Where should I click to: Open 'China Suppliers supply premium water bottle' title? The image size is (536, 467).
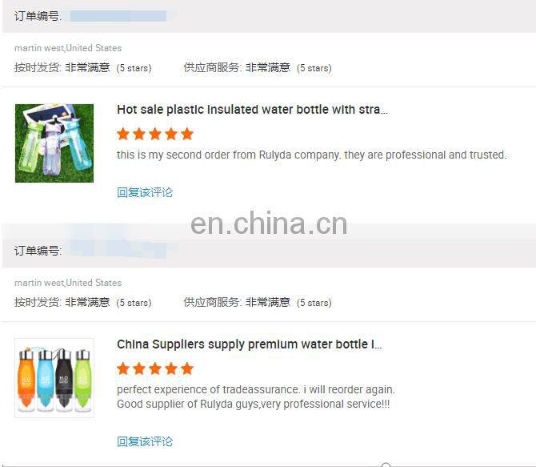click(x=249, y=344)
